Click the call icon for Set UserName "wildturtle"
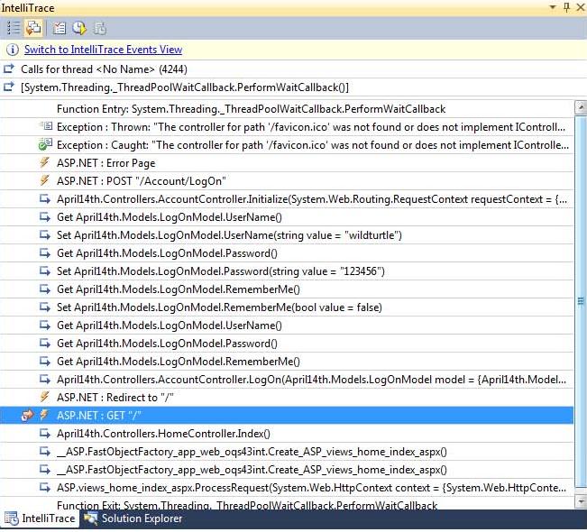The width and height of the screenshot is (587, 532). 45,234
